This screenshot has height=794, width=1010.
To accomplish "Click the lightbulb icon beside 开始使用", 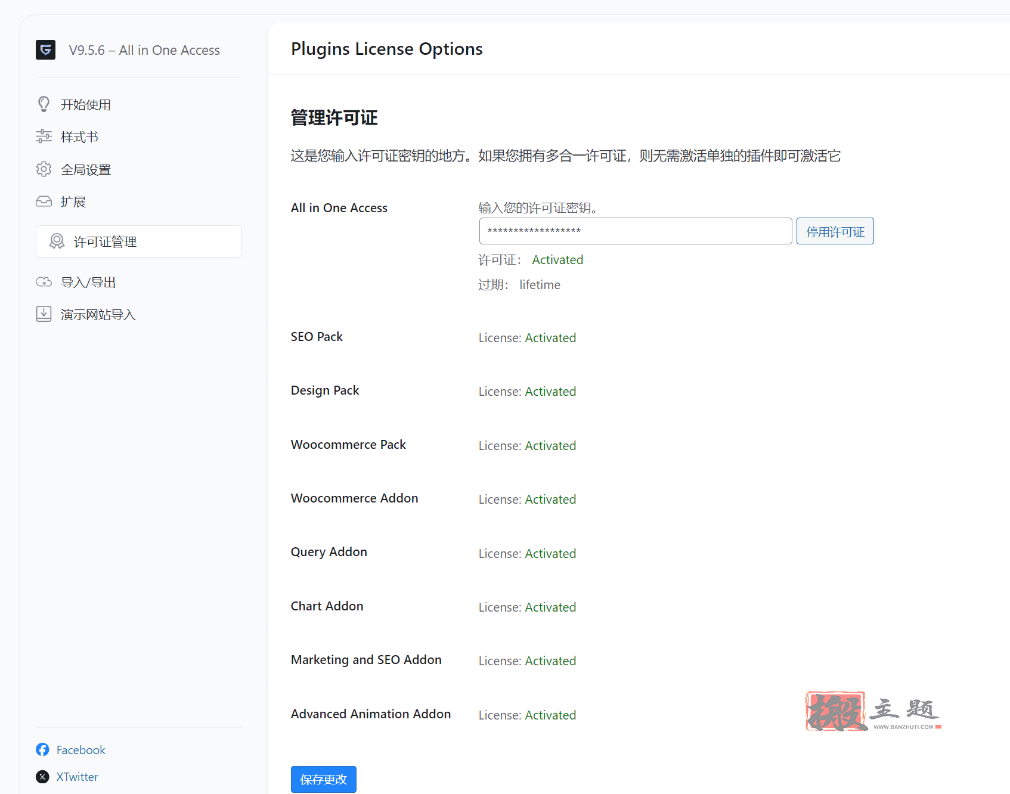I will [44, 104].
